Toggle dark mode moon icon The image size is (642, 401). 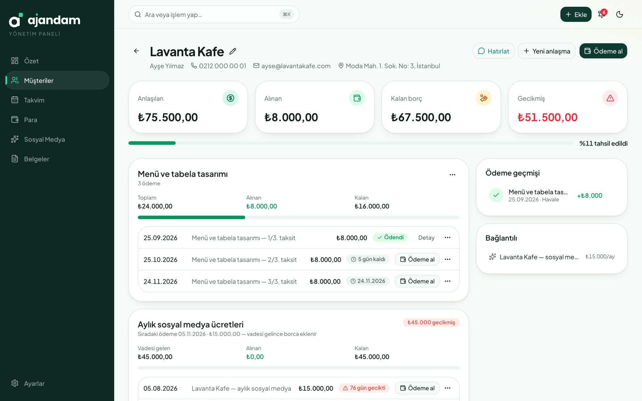pyautogui.click(x=620, y=14)
